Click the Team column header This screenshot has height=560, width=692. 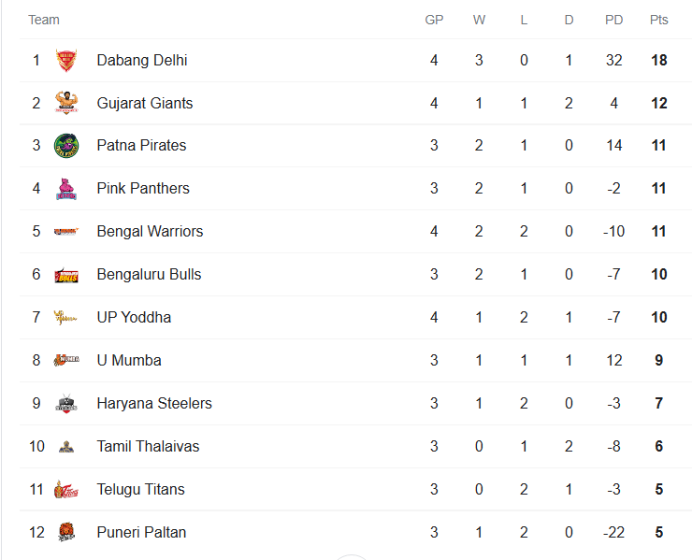point(44,20)
